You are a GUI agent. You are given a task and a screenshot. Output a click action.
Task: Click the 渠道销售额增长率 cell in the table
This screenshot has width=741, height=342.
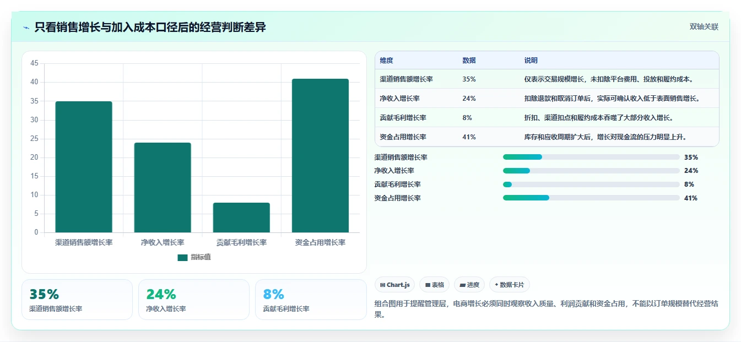coord(407,79)
